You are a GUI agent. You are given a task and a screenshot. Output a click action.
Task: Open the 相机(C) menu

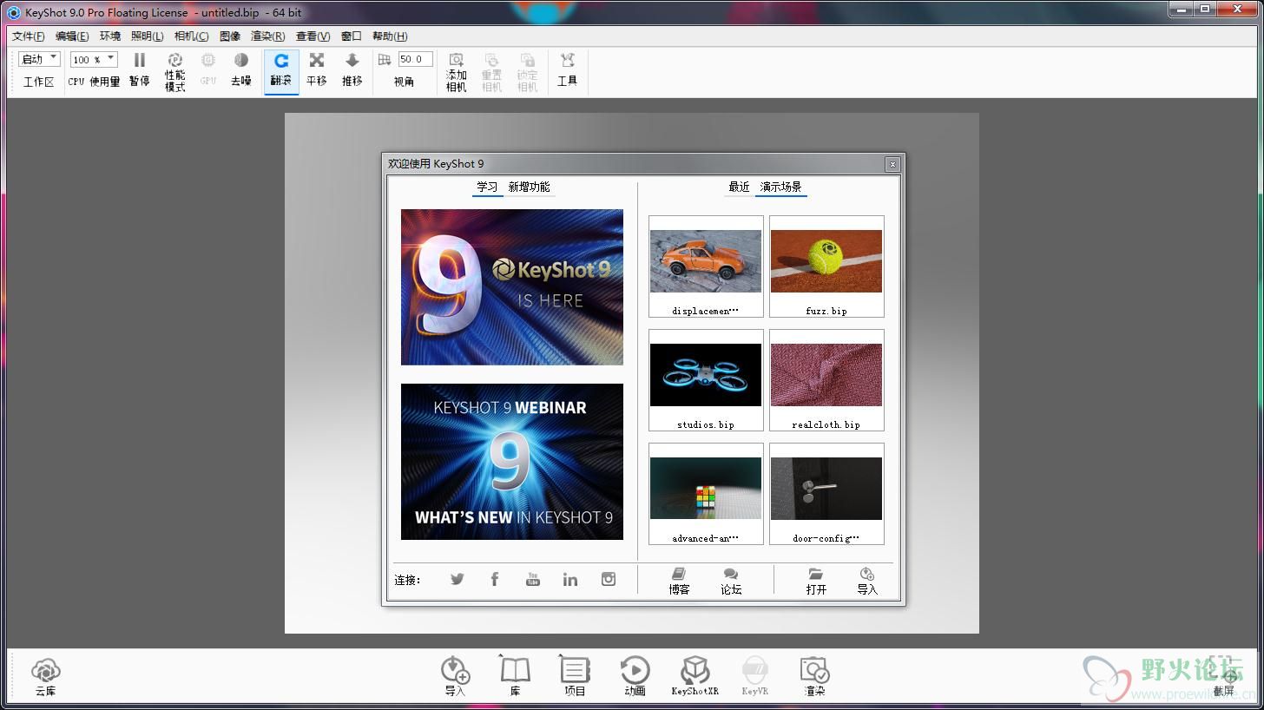(191, 36)
